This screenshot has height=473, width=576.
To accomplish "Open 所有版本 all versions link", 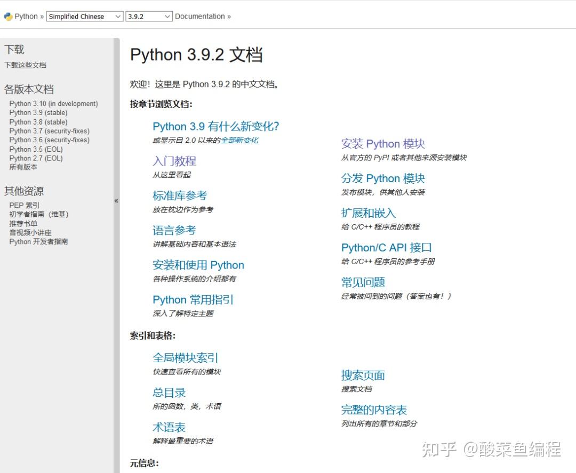I will (23, 167).
